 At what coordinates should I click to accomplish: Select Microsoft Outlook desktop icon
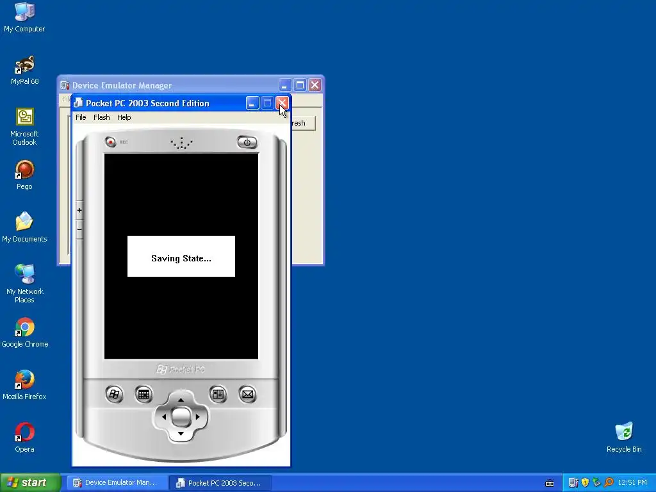(x=24, y=127)
